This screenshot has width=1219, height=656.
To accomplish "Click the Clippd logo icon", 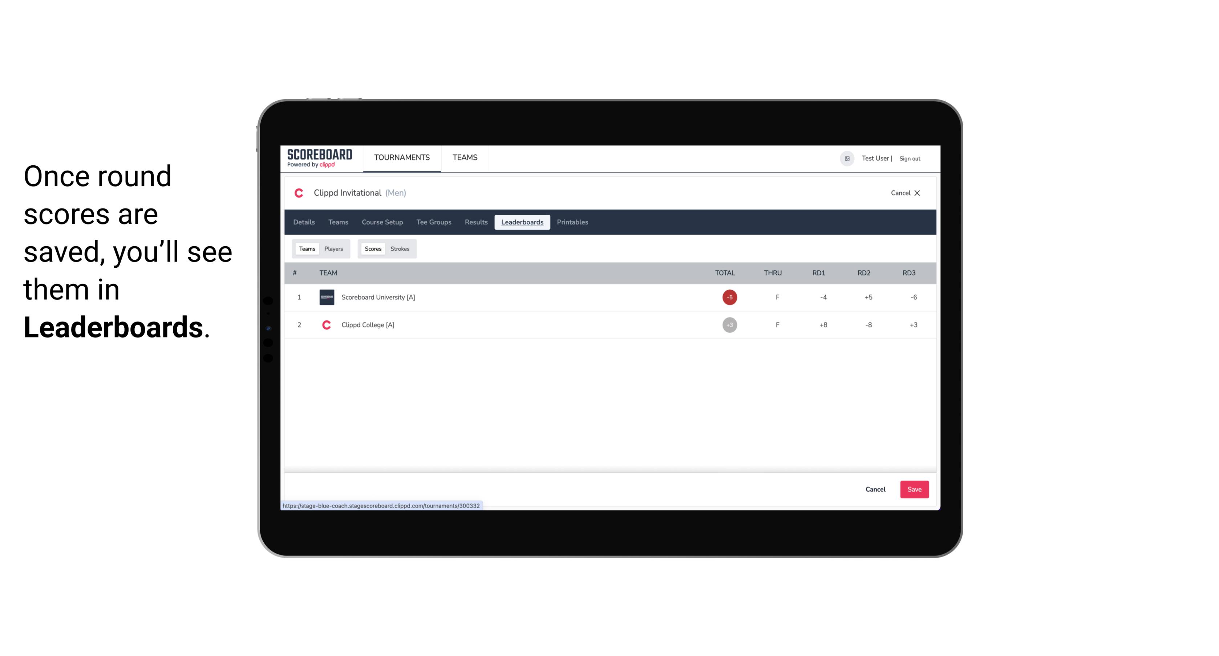I will pos(300,193).
